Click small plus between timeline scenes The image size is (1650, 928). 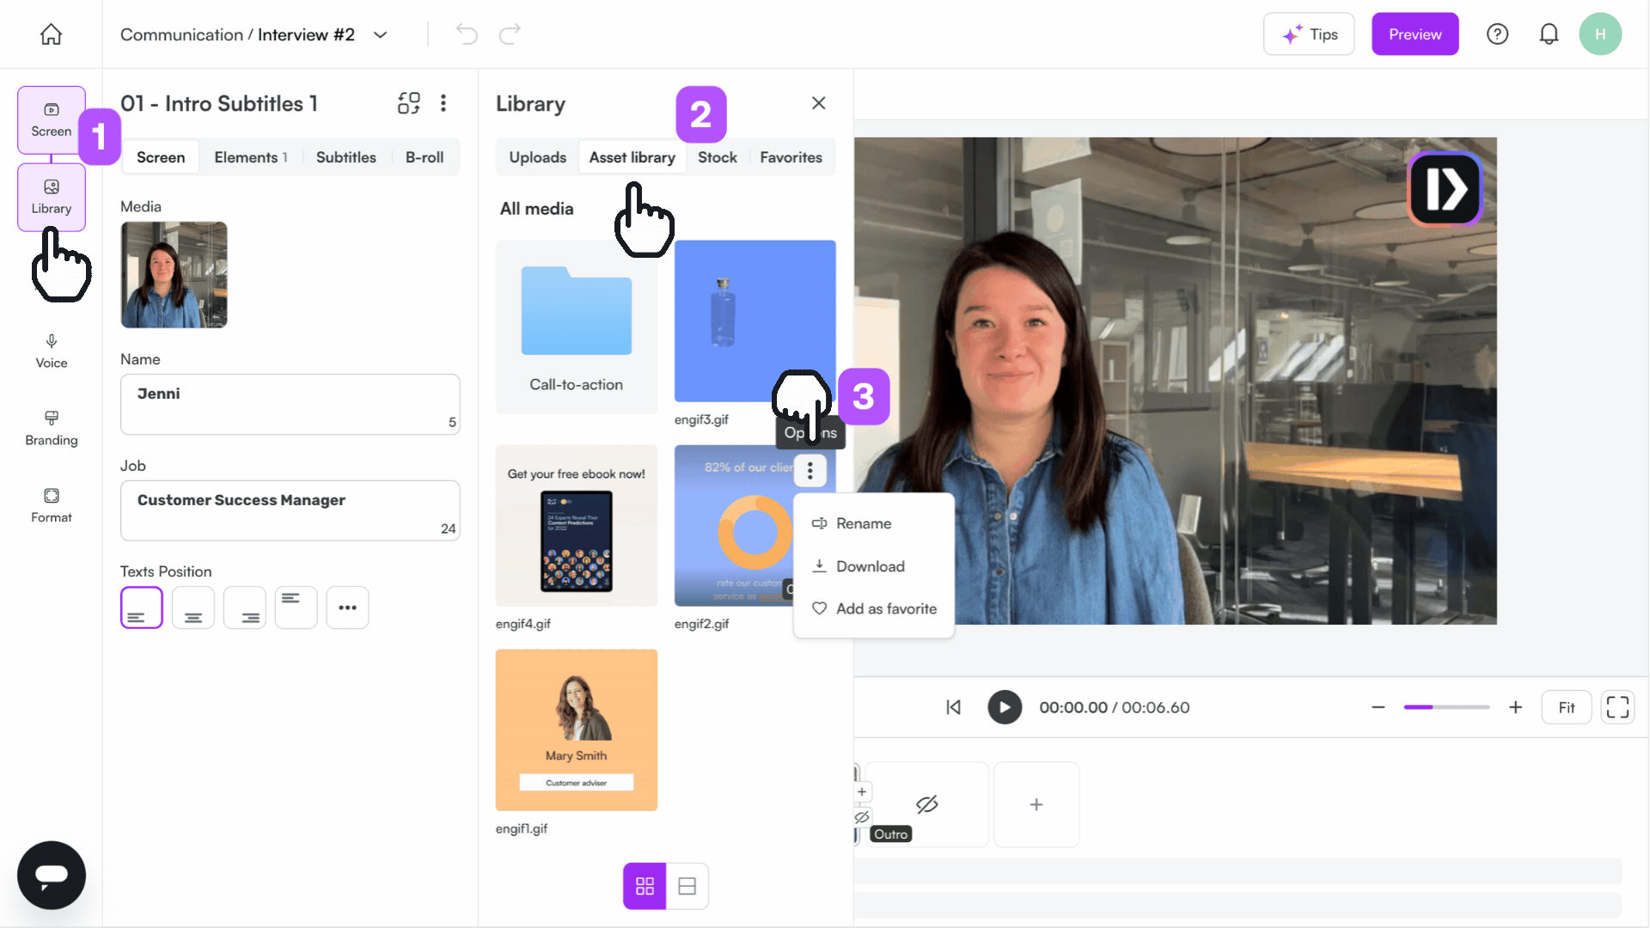point(862,791)
